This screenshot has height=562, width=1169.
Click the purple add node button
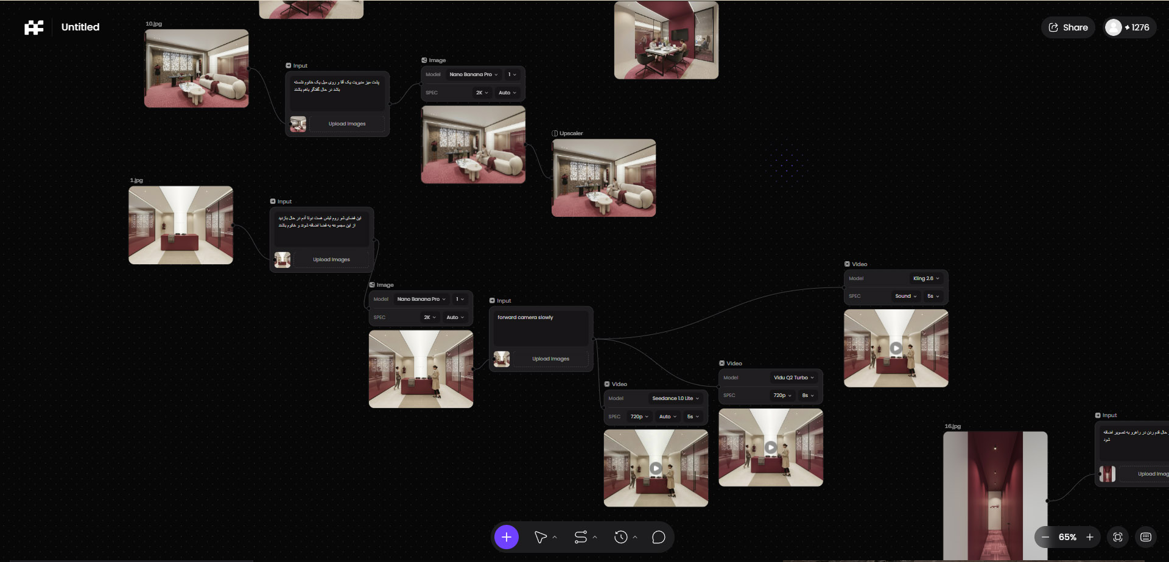(x=506, y=537)
